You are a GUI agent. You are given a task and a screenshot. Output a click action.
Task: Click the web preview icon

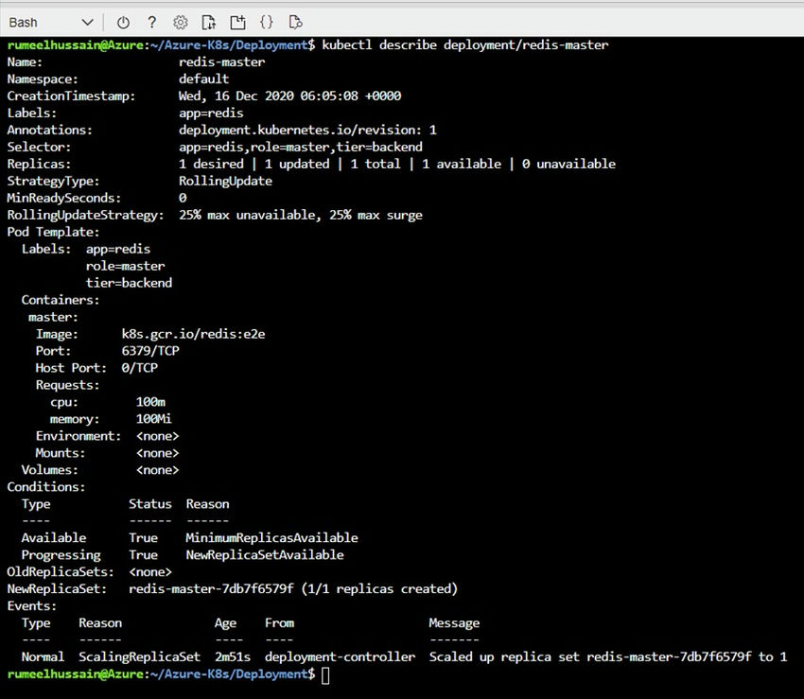click(295, 23)
